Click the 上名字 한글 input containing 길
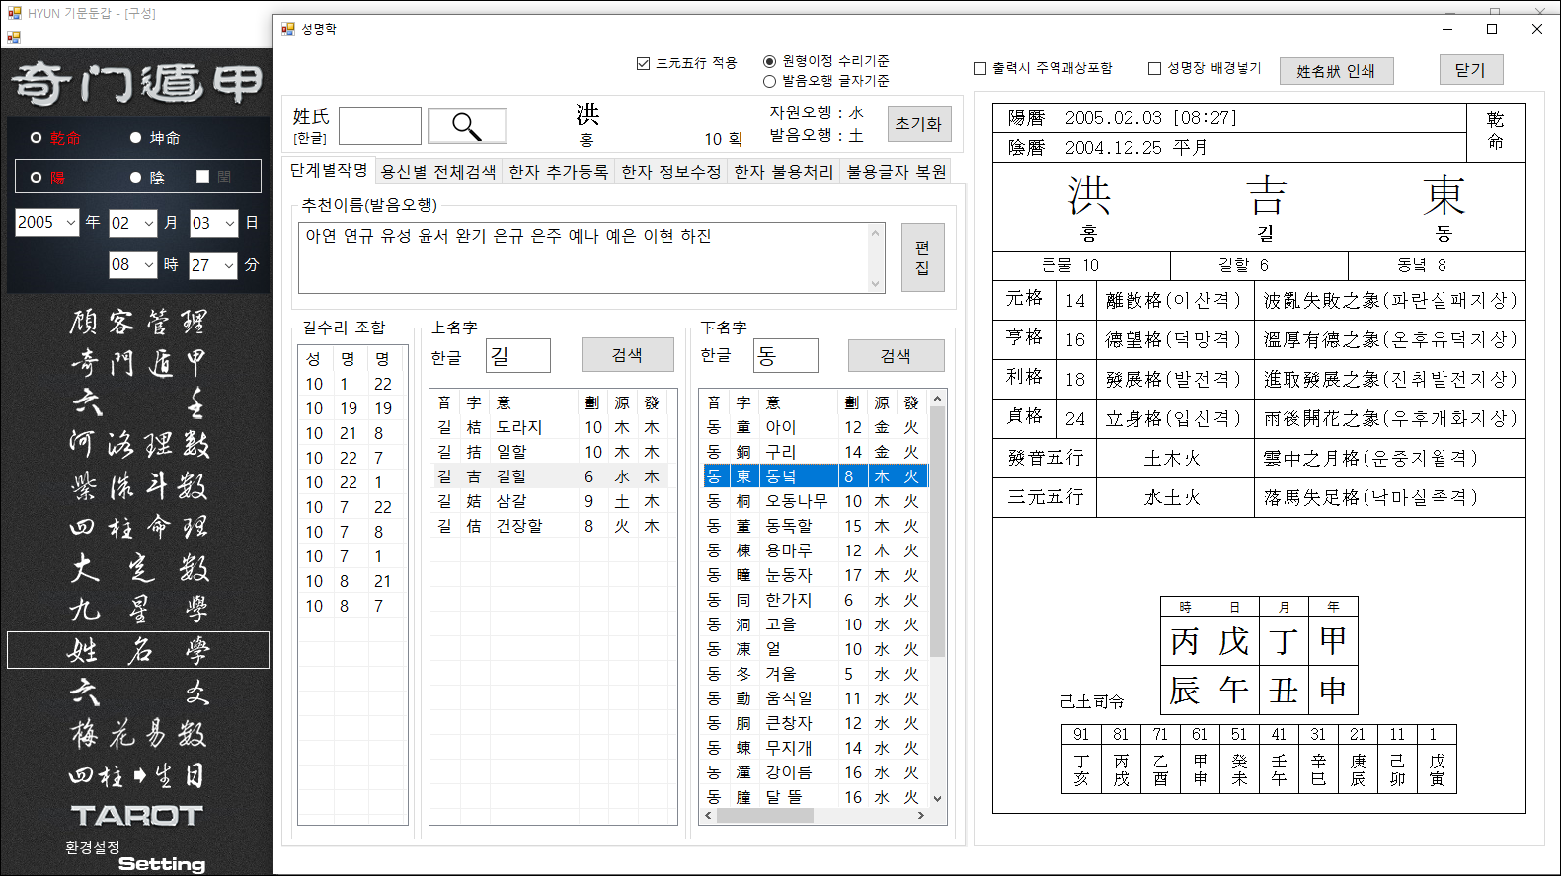This screenshot has width=1561, height=876. 518,356
